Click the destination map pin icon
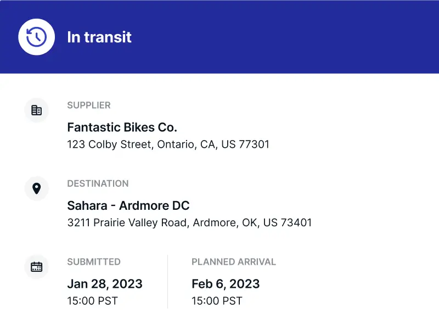 click(37, 189)
